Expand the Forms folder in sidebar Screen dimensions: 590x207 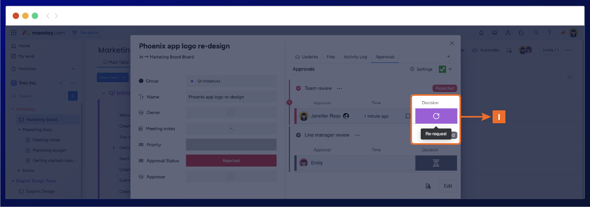click(x=19, y=171)
